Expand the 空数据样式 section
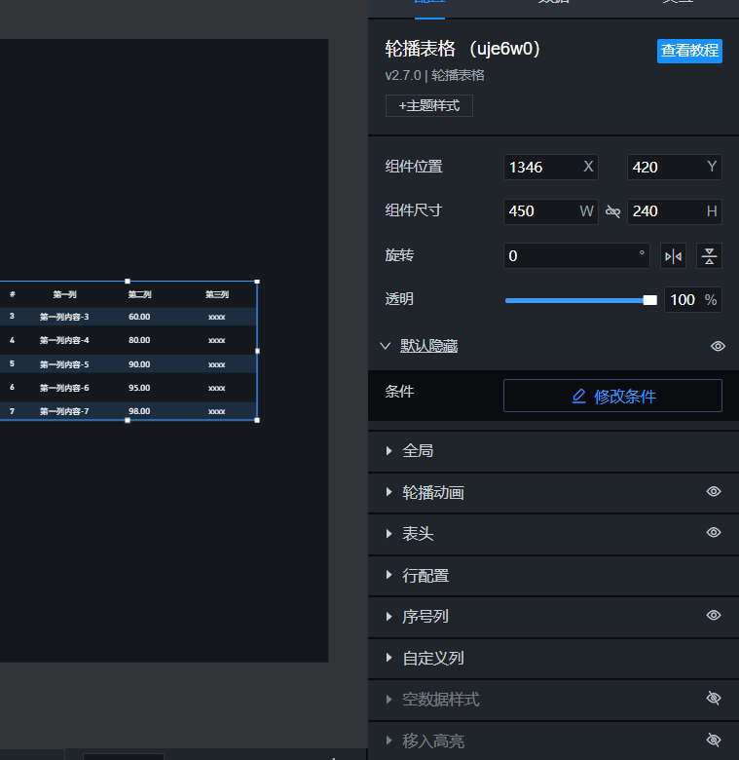The height and width of the screenshot is (760, 739). 388,699
